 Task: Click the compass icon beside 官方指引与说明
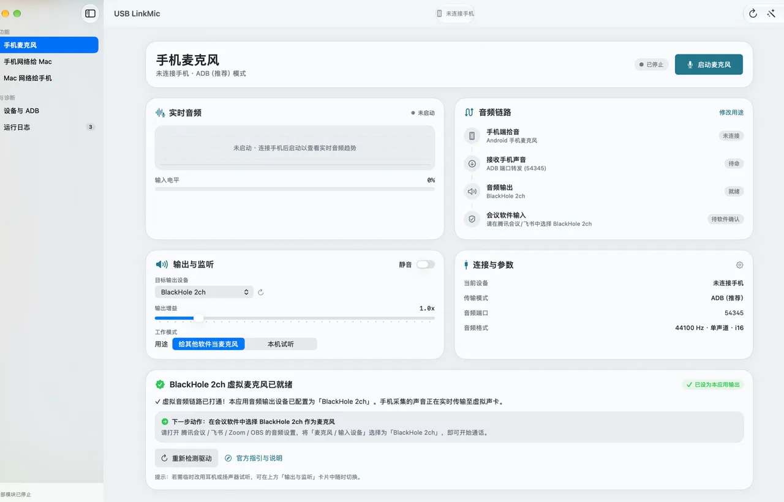click(x=228, y=458)
